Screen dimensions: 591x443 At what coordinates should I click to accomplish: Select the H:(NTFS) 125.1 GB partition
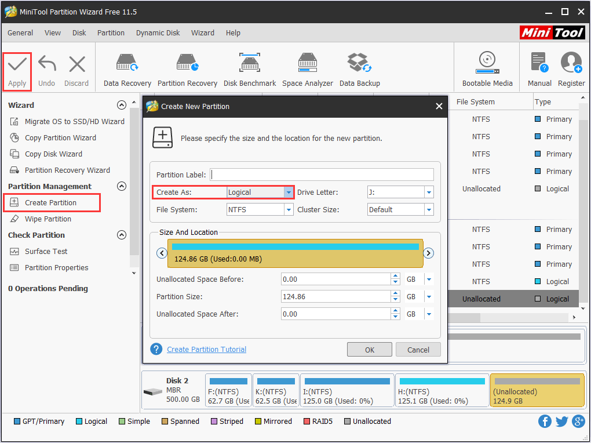click(x=442, y=390)
